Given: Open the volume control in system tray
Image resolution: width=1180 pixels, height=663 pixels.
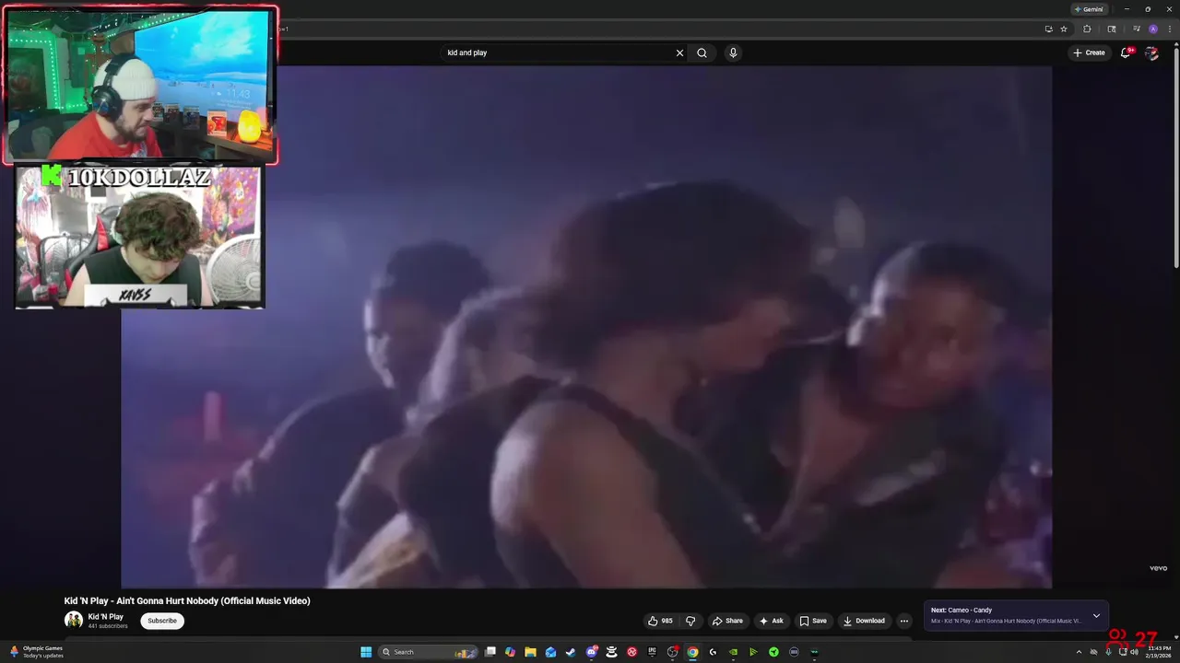Looking at the screenshot, I should click(x=1134, y=652).
